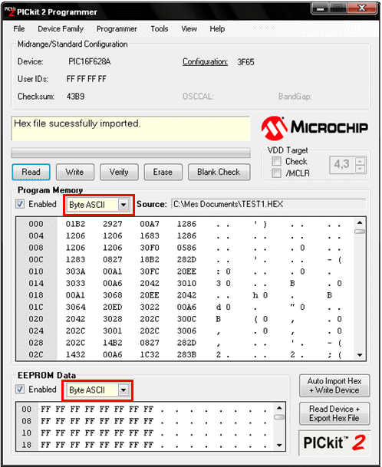Open the View menu
Screen dimensions: 382x467
(189, 29)
